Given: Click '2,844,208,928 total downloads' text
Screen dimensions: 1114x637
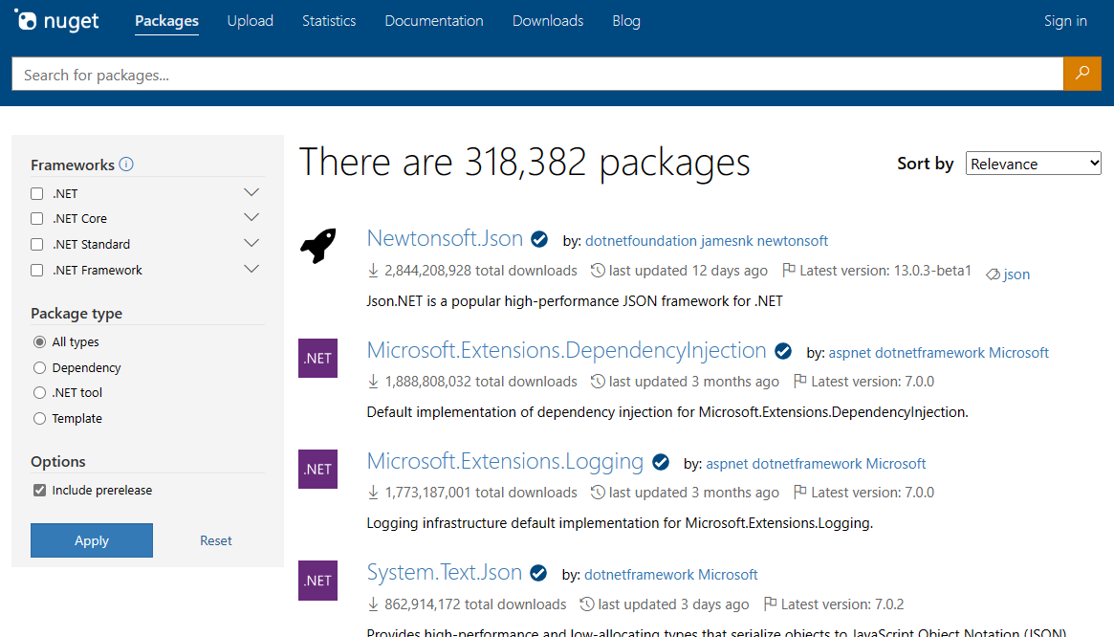Looking at the screenshot, I should pos(481,270).
